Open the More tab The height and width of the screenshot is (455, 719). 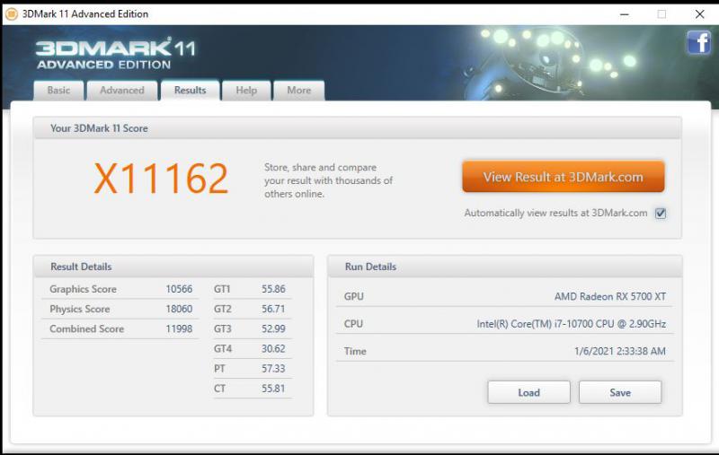coord(299,90)
